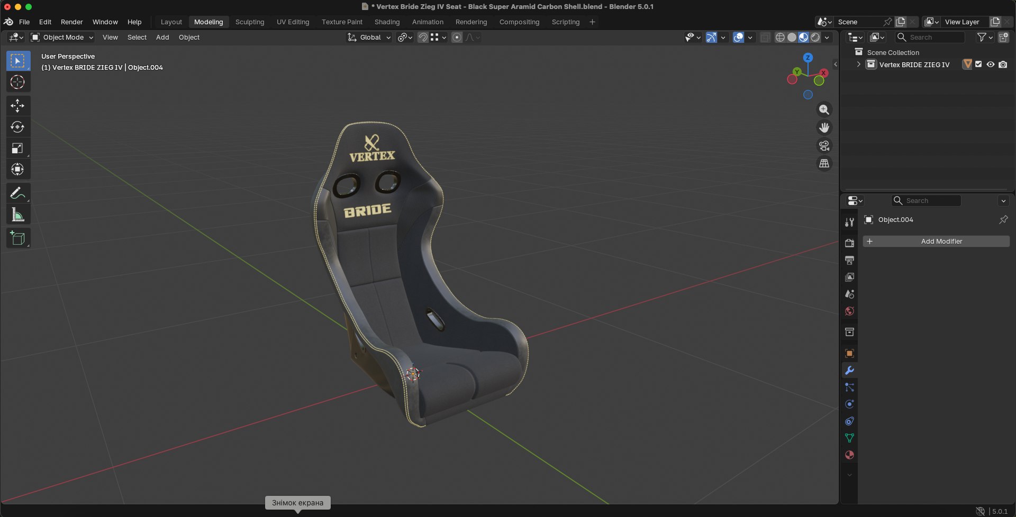Select the Scale tool
The image size is (1016, 517).
coord(18,148)
